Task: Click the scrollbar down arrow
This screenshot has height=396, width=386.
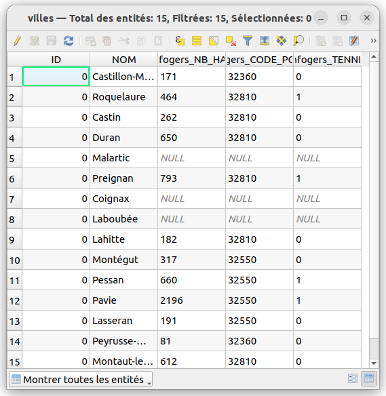Action: tap(374, 363)
